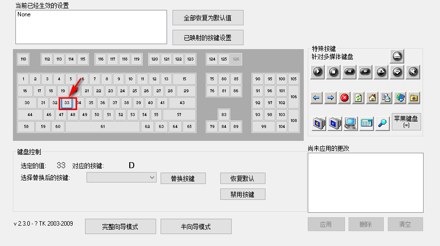440x246 pixels.
Task: Select keyboard key 44
Action: click(x=30, y=115)
